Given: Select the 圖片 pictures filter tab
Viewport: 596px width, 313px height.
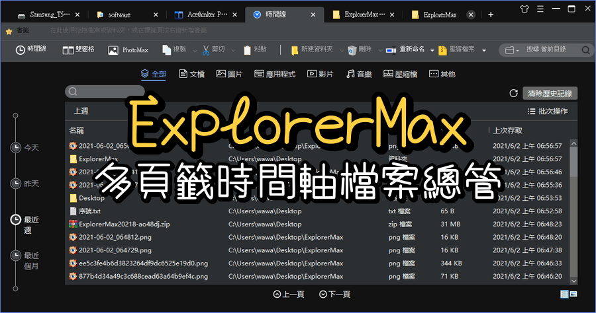Looking at the screenshot, I should pos(229,74).
